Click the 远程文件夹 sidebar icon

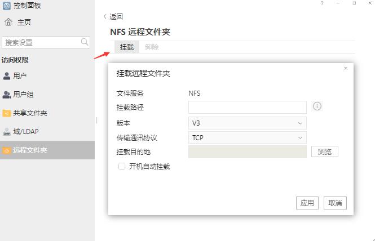7,150
